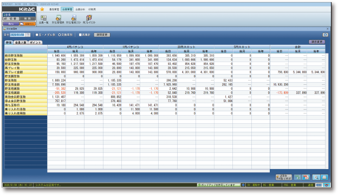This screenshot has height=195, width=338.
Task: Click the grey button right of 切替
Action: click(x=28, y=19)
